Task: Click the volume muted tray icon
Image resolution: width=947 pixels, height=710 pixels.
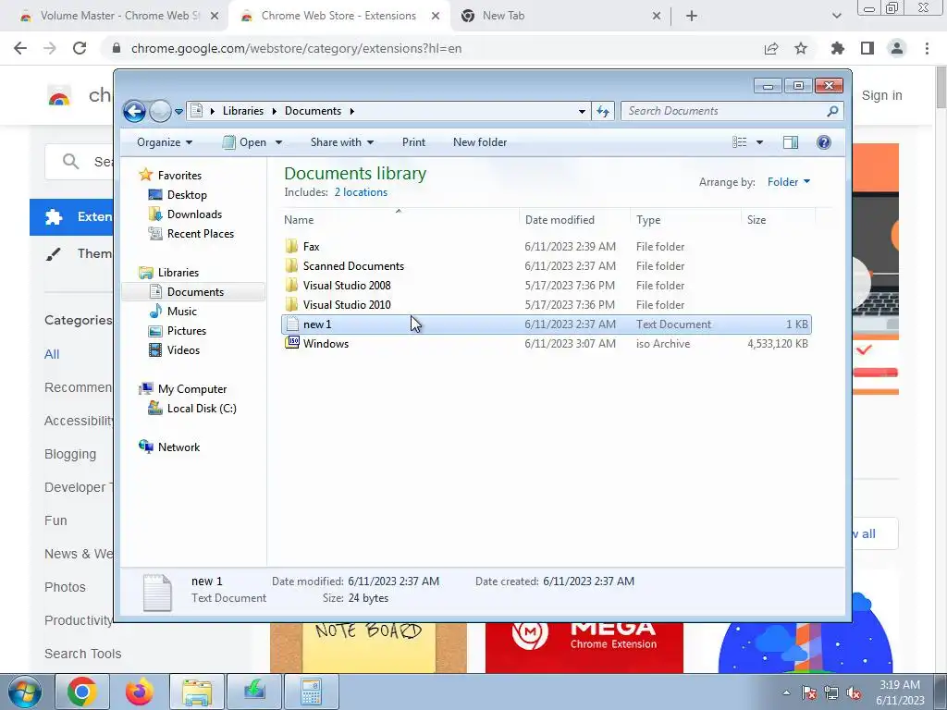Action: pos(854,693)
